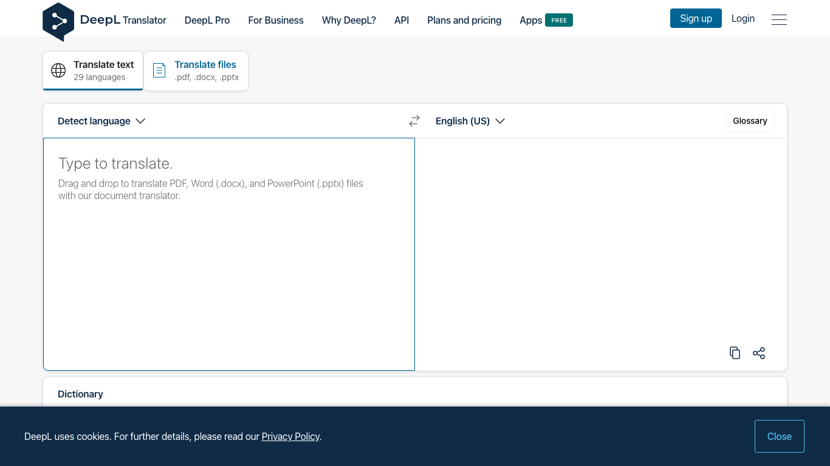Open the Privacy Policy link

pos(290,436)
